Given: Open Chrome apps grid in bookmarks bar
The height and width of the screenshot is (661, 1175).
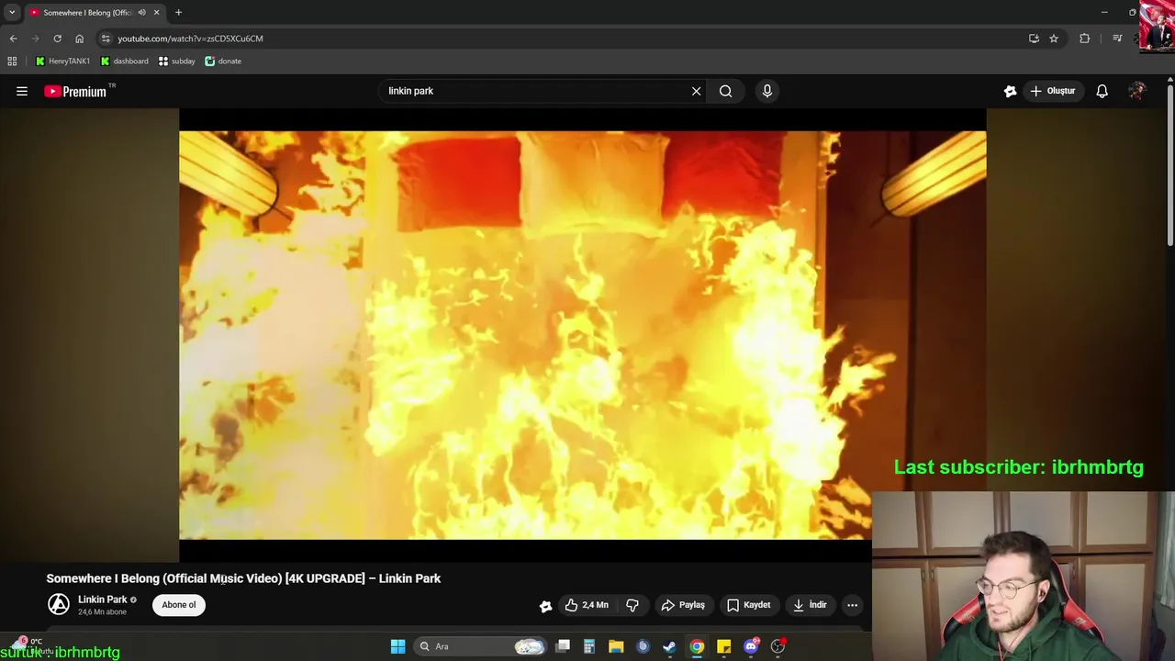Looking at the screenshot, I should (x=12, y=62).
